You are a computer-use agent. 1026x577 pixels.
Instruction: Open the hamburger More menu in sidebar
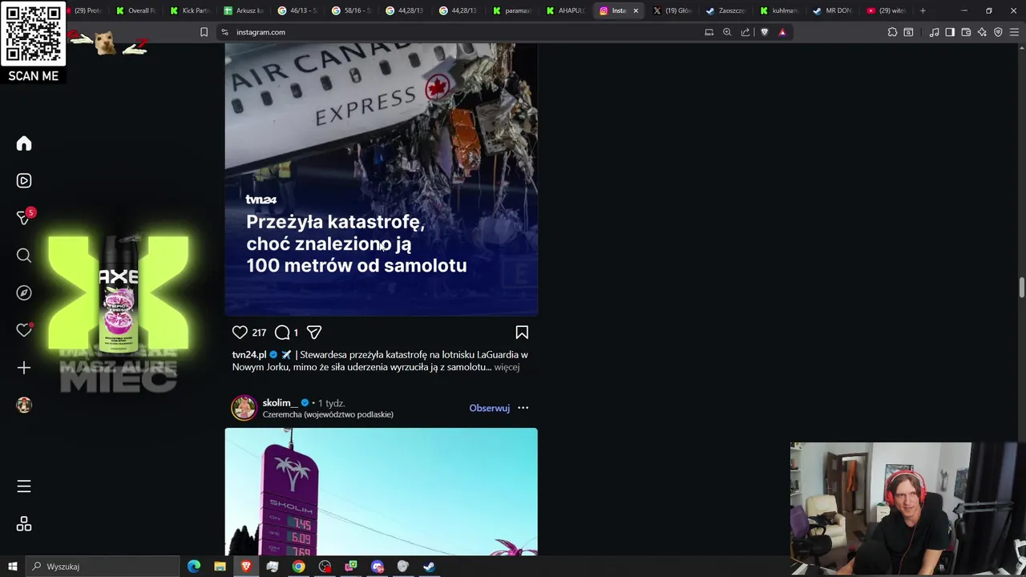(x=24, y=486)
